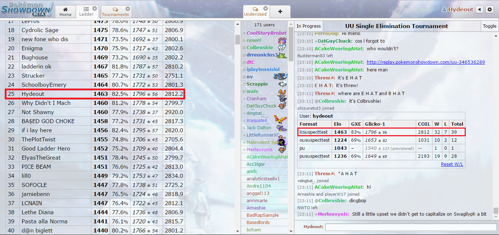
Task: Open the options gear icon
Action: (x=490, y=9)
